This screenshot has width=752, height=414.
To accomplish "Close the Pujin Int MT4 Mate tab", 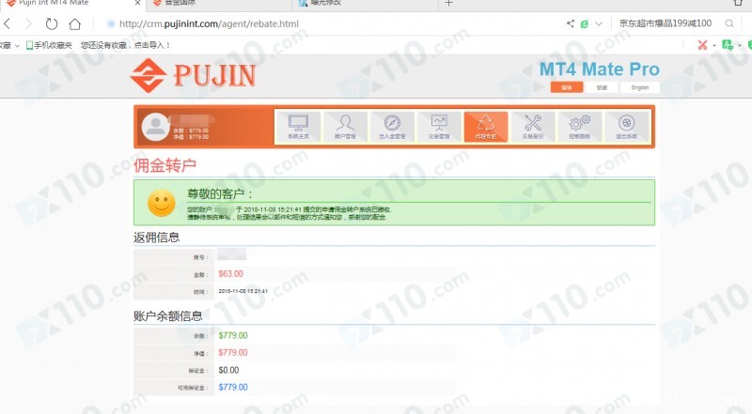I will pos(137,4).
